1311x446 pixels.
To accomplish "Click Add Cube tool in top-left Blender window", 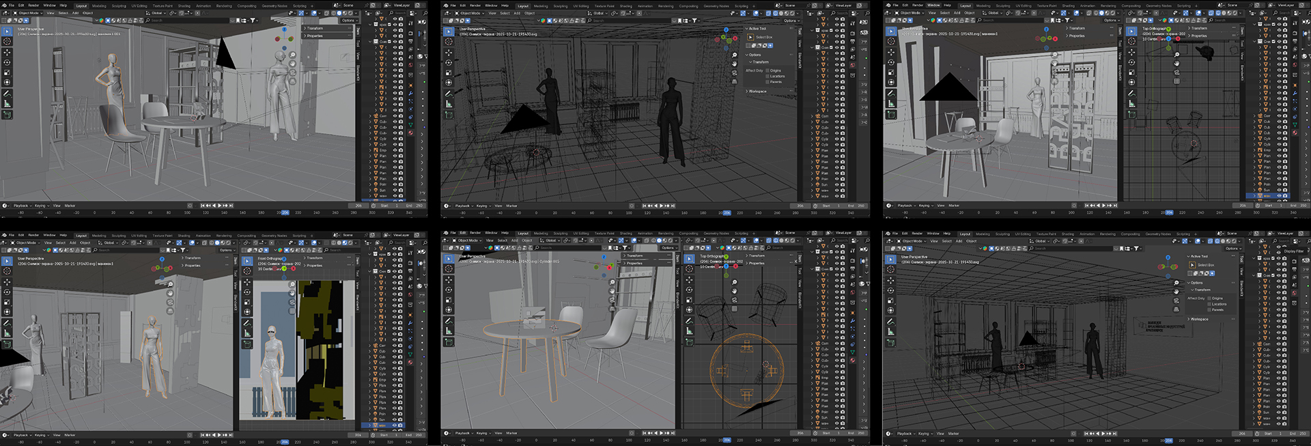I will (7, 115).
